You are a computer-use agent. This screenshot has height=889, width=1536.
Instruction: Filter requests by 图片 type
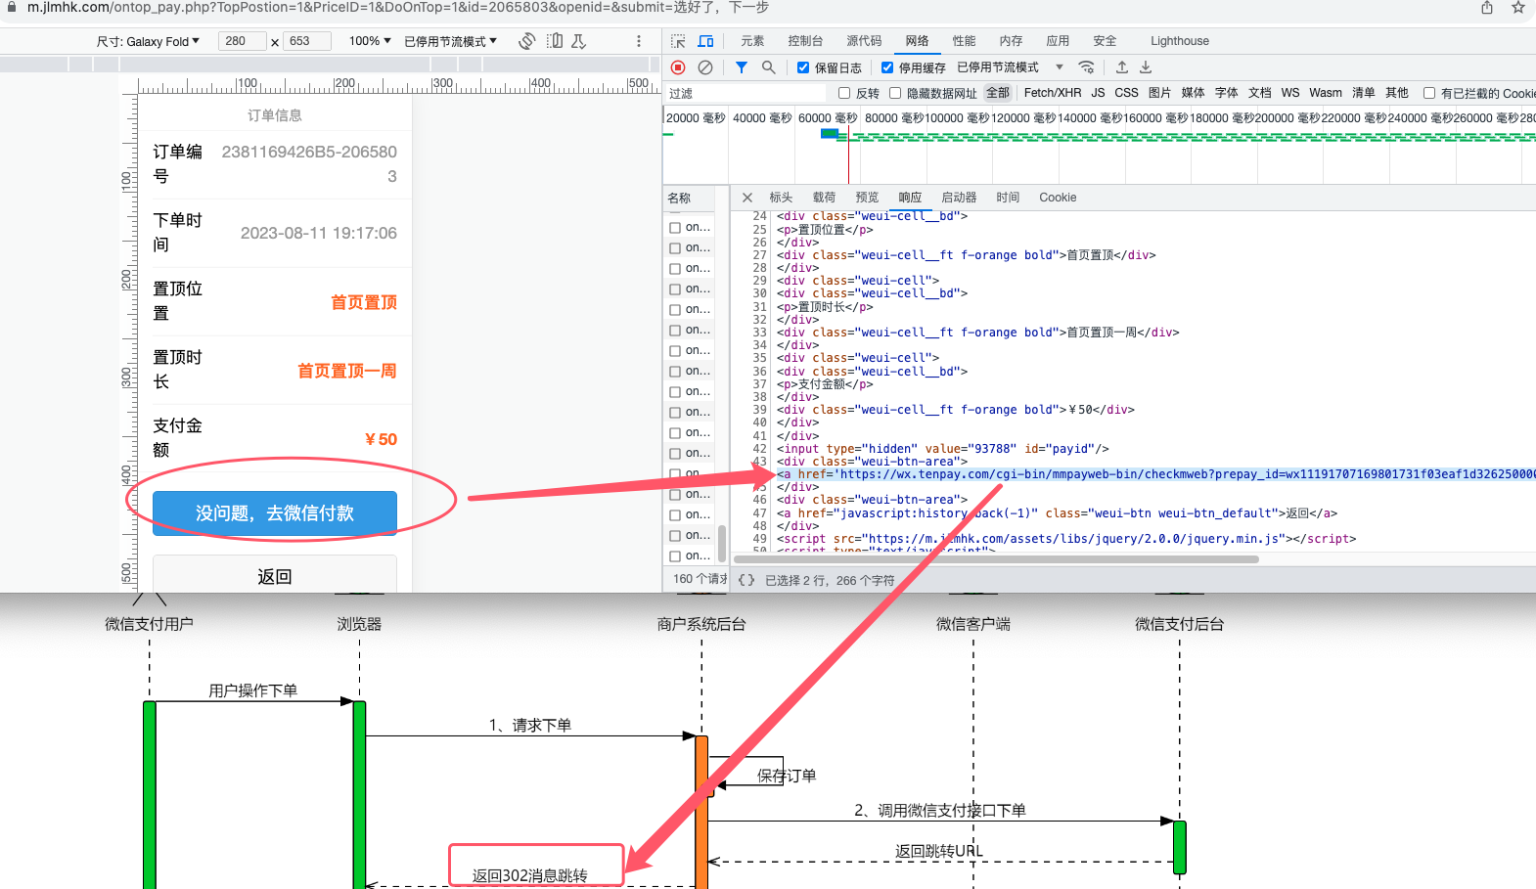(1159, 93)
